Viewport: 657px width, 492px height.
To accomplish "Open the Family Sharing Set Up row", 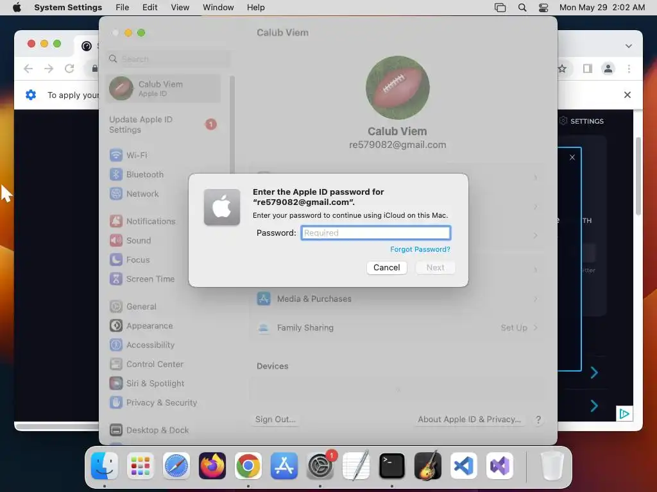I will pyautogui.click(x=397, y=327).
